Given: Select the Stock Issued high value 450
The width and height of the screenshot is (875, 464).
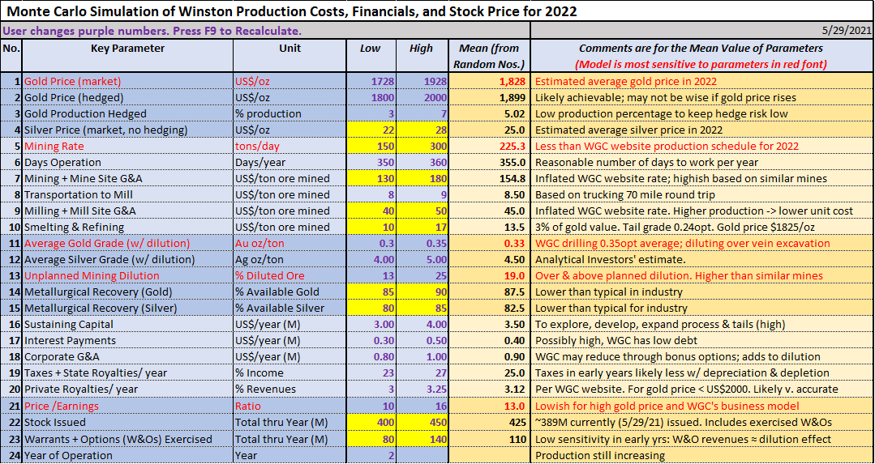Looking at the screenshot, I should coord(422,423).
